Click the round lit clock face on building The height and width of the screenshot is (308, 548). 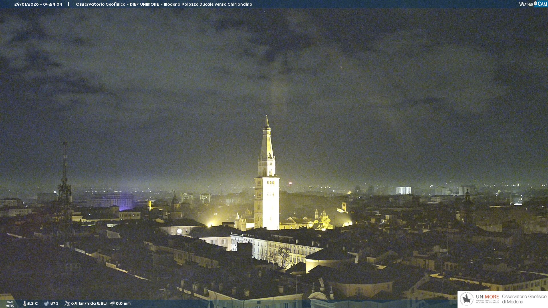click(x=179, y=231)
